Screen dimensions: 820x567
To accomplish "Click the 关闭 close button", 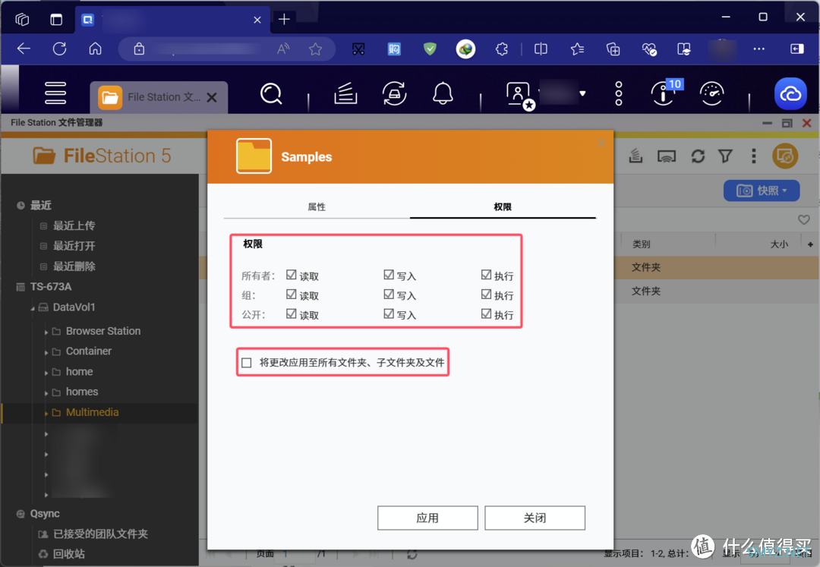I will click(x=535, y=518).
